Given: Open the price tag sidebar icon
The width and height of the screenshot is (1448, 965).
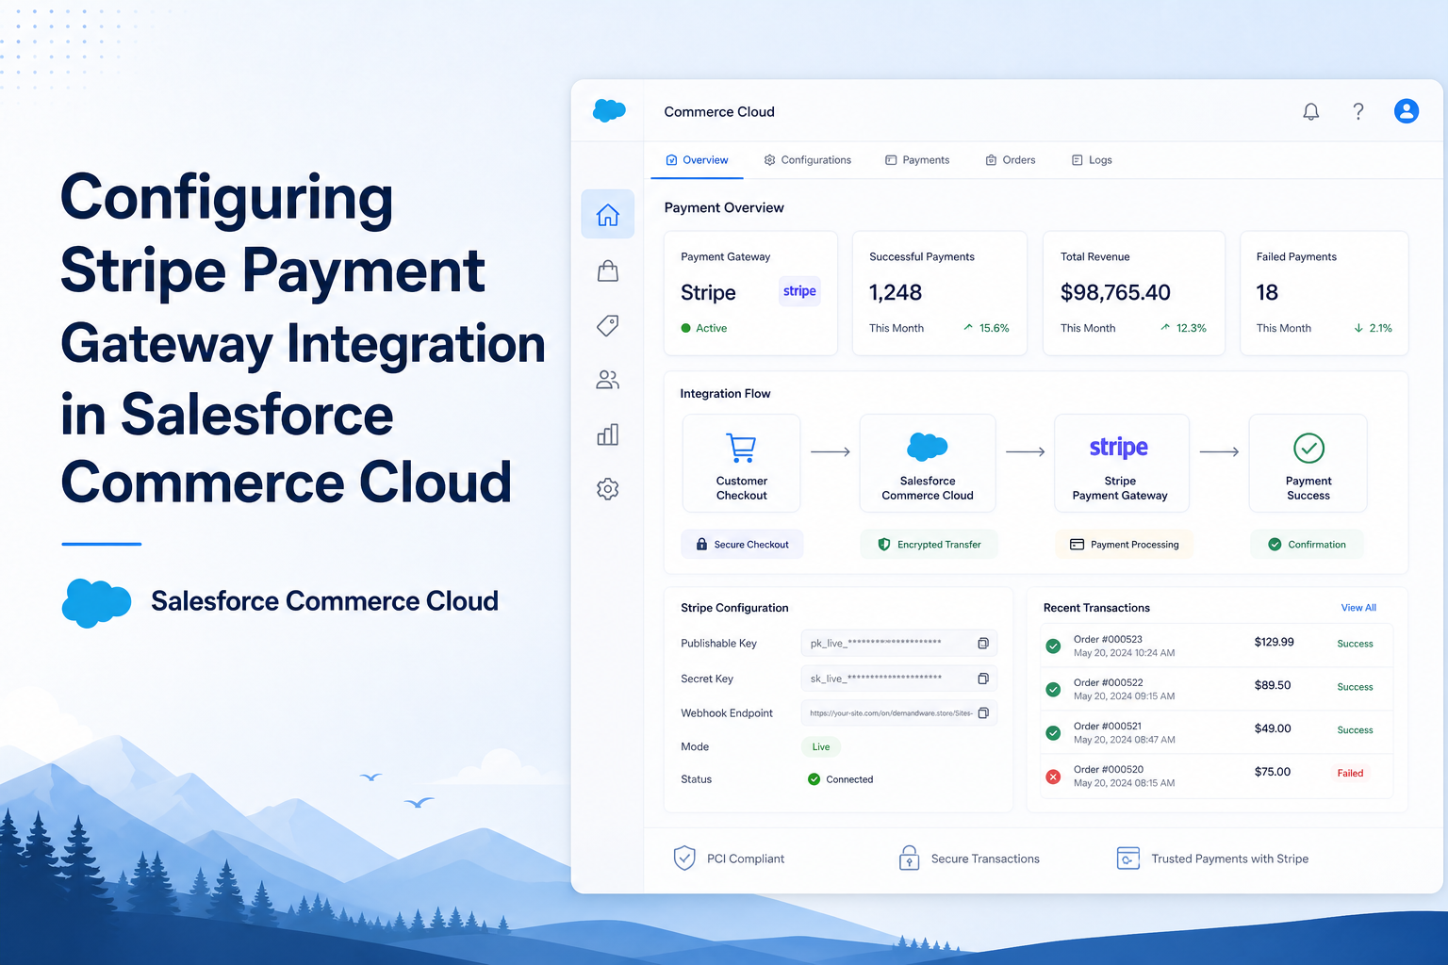Looking at the screenshot, I should pos(608,325).
